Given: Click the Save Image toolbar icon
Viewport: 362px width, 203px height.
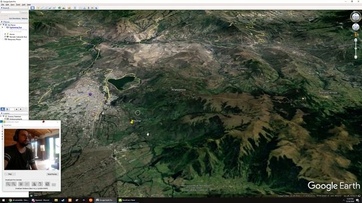Looking at the screenshot, I should (x=88, y=8).
